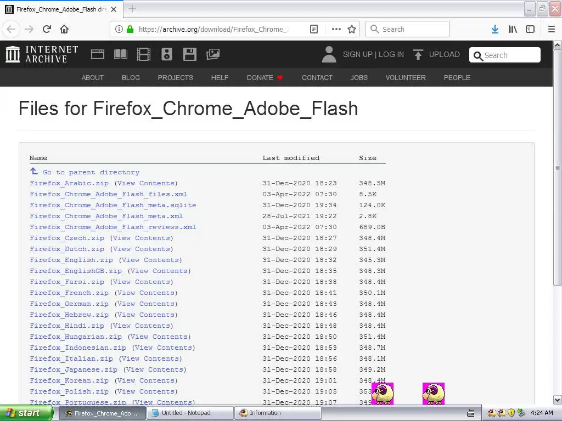Viewport: 562px width, 421px height.
Task: Click the Firefox browser search field
Action: tap(407, 29)
